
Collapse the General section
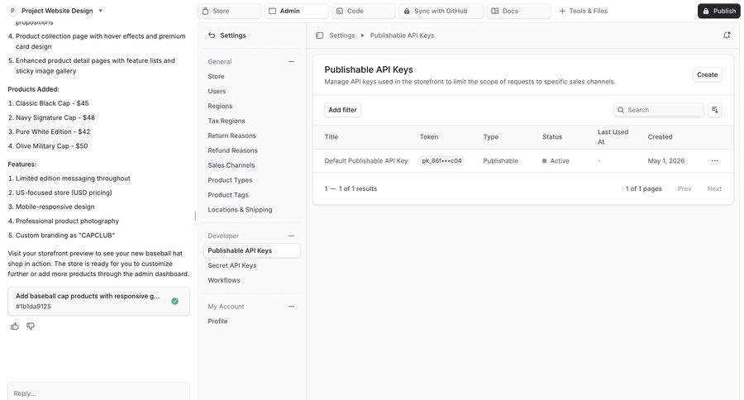(x=291, y=61)
